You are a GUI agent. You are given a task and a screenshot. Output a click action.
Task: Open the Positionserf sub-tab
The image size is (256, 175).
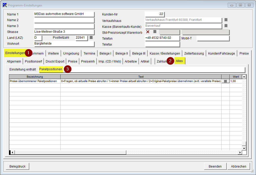33,62
